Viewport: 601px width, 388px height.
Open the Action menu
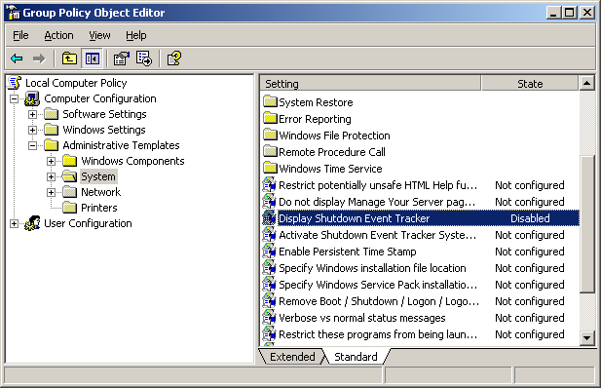pyautogui.click(x=58, y=35)
